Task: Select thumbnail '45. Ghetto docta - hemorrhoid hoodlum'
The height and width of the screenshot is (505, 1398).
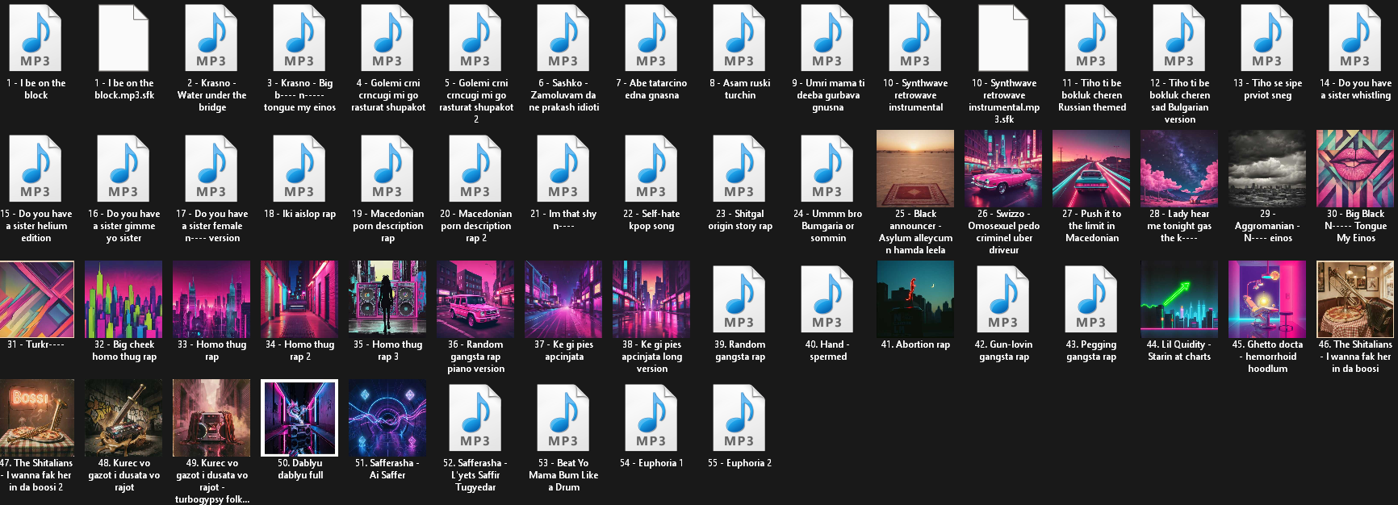Action: (1267, 299)
